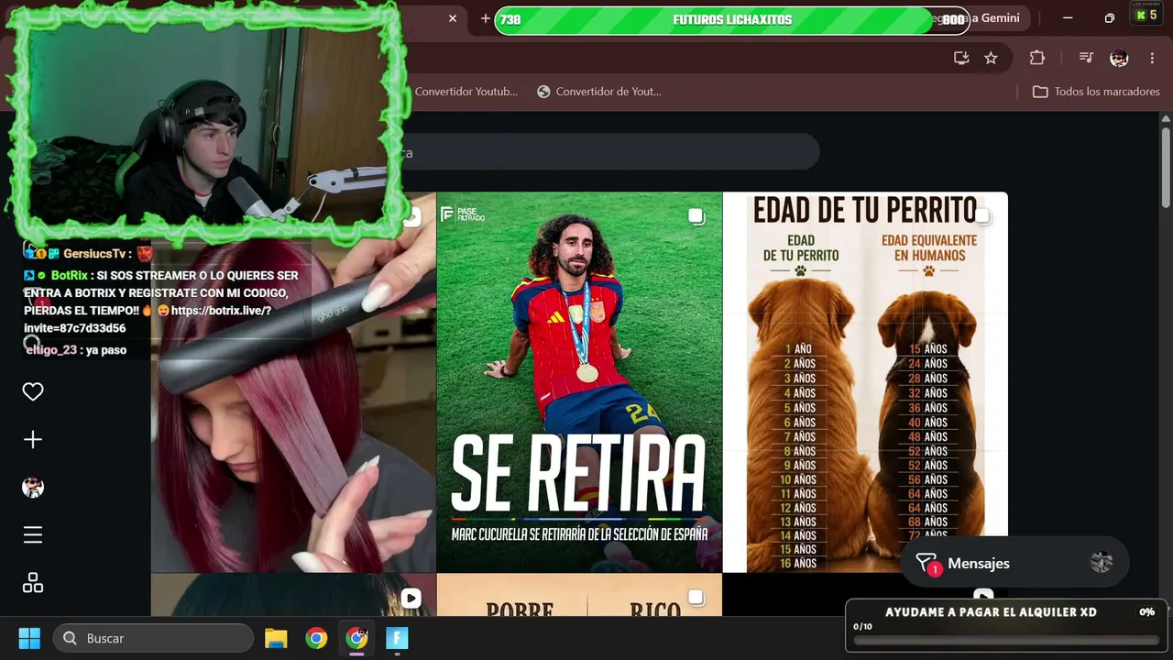The width and height of the screenshot is (1173, 660).
Task: Click the page vertical scrollbar
Action: click(x=1166, y=170)
